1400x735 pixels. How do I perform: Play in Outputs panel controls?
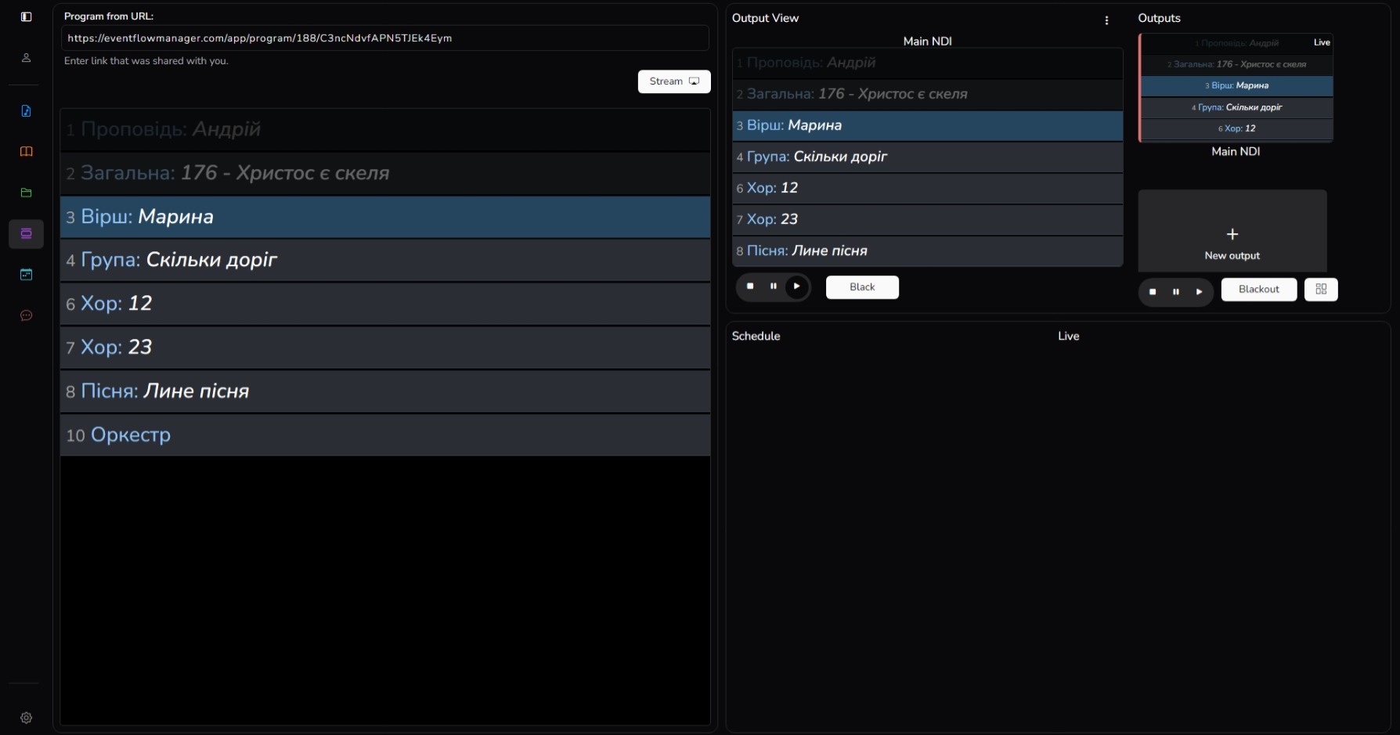pyautogui.click(x=1199, y=292)
